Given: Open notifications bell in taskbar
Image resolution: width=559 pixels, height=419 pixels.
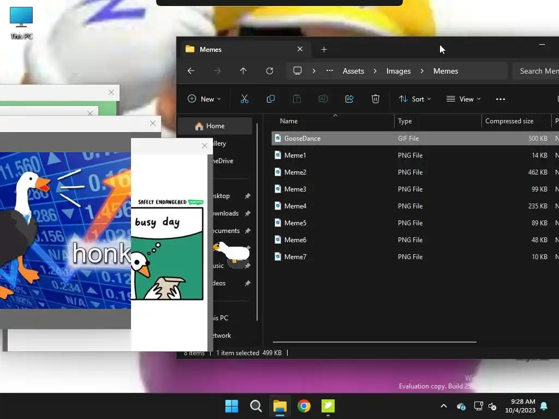Looking at the screenshot, I should (x=544, y=406).
